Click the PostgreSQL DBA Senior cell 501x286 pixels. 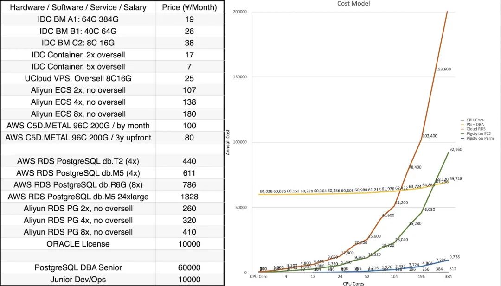pos(78,267)
